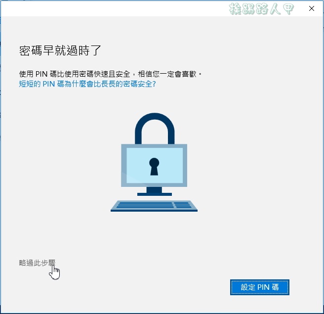Close the PIN setup dialog
The image size is (324, 314).
pos(312,8)
